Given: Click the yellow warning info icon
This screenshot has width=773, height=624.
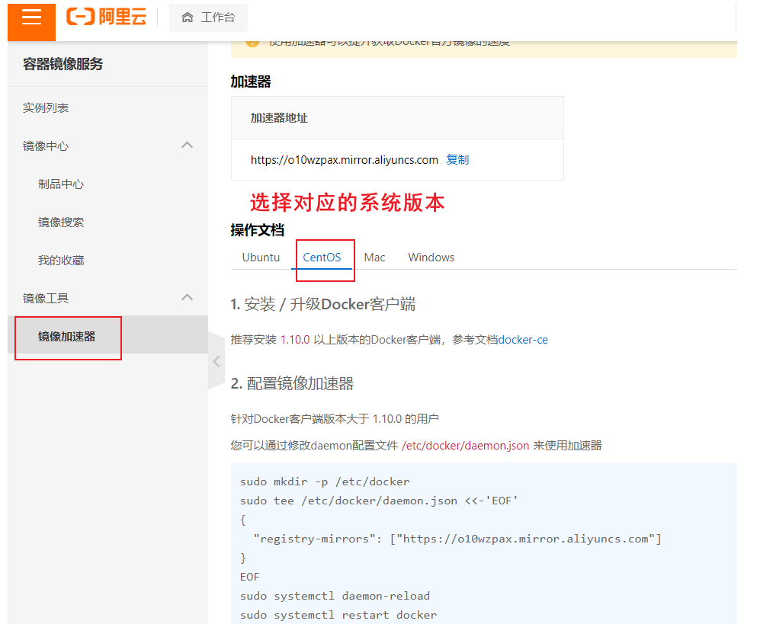Looking at the screenshot, I should click(253, 43).
